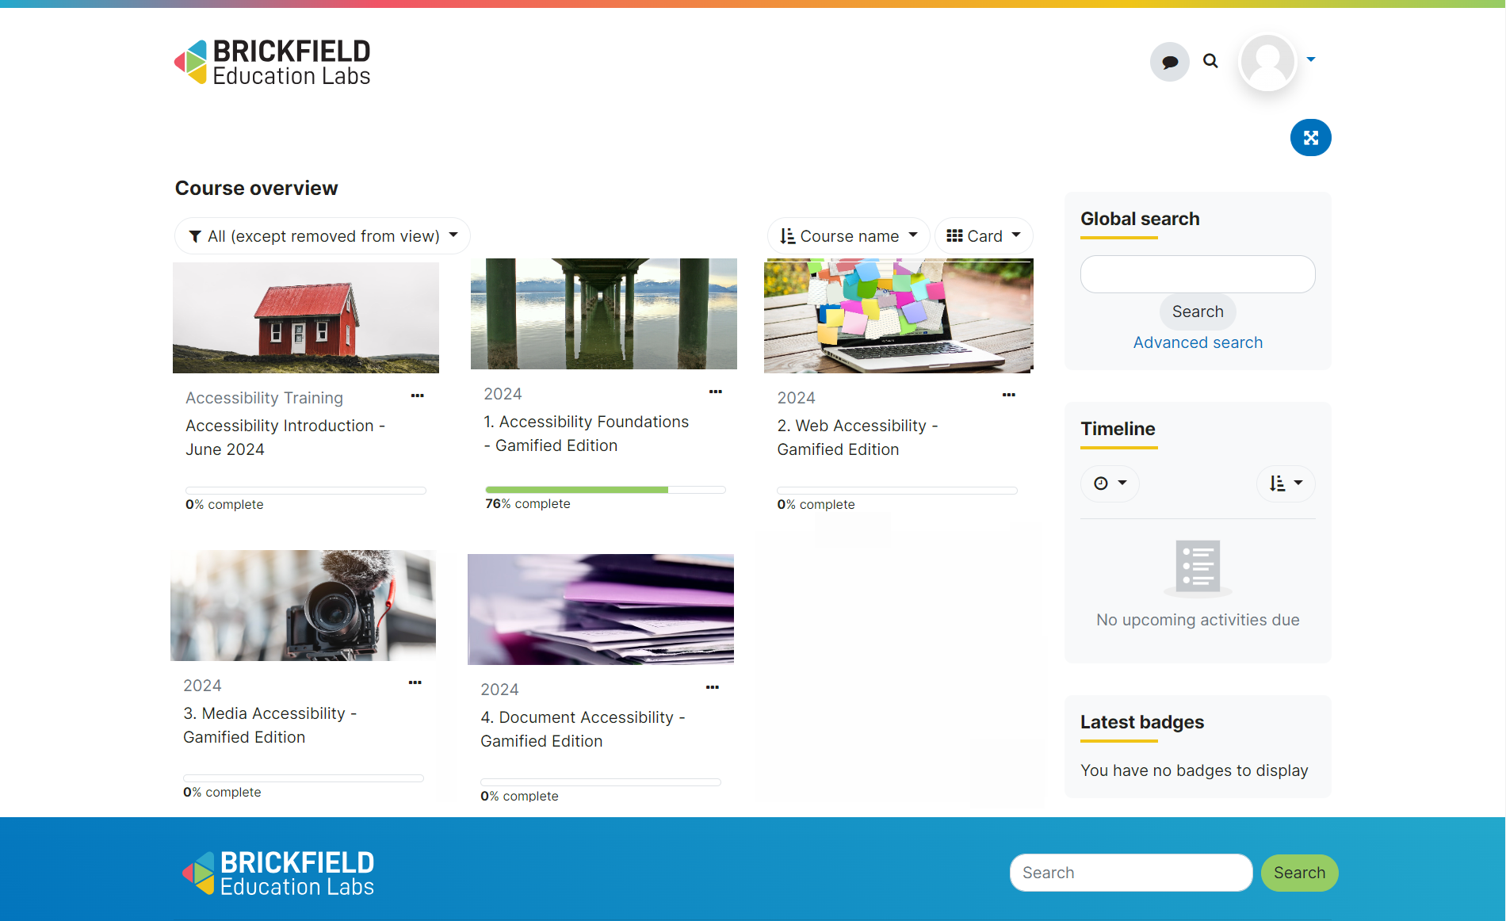Click the '2024' label above Web Accessibility
The width and height of the screenshot is (1506, 921).
[x=796, y=398]
